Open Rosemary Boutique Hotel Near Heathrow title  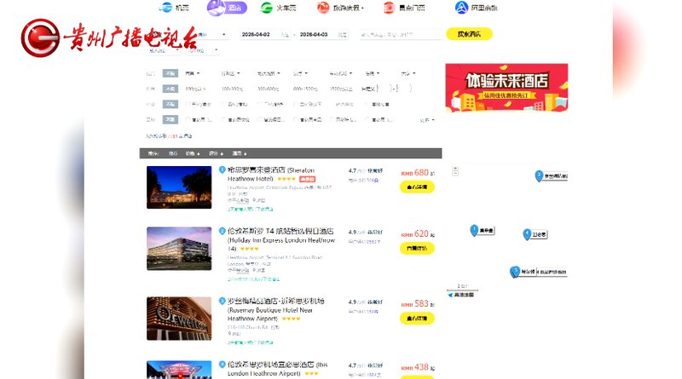pyautogui.click(x=275, y=309)
